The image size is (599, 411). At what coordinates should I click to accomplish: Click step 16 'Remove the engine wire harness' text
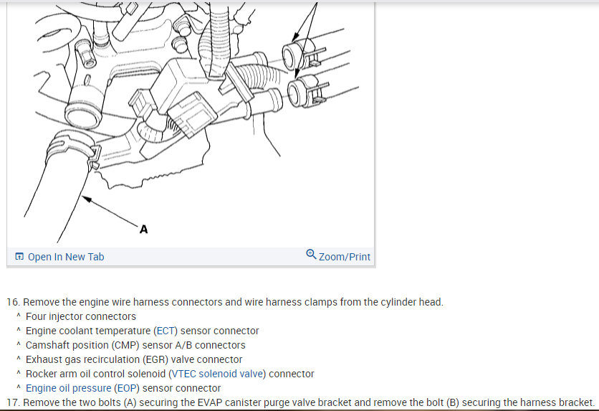[x=225, y=302]
